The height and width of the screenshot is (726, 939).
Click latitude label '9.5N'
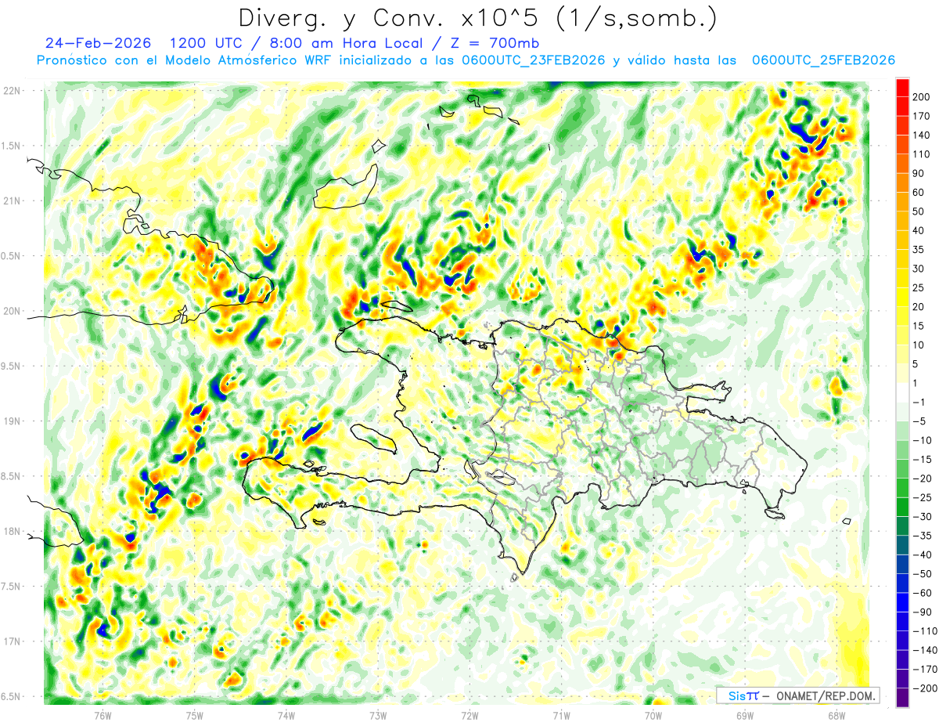[12, 366]
